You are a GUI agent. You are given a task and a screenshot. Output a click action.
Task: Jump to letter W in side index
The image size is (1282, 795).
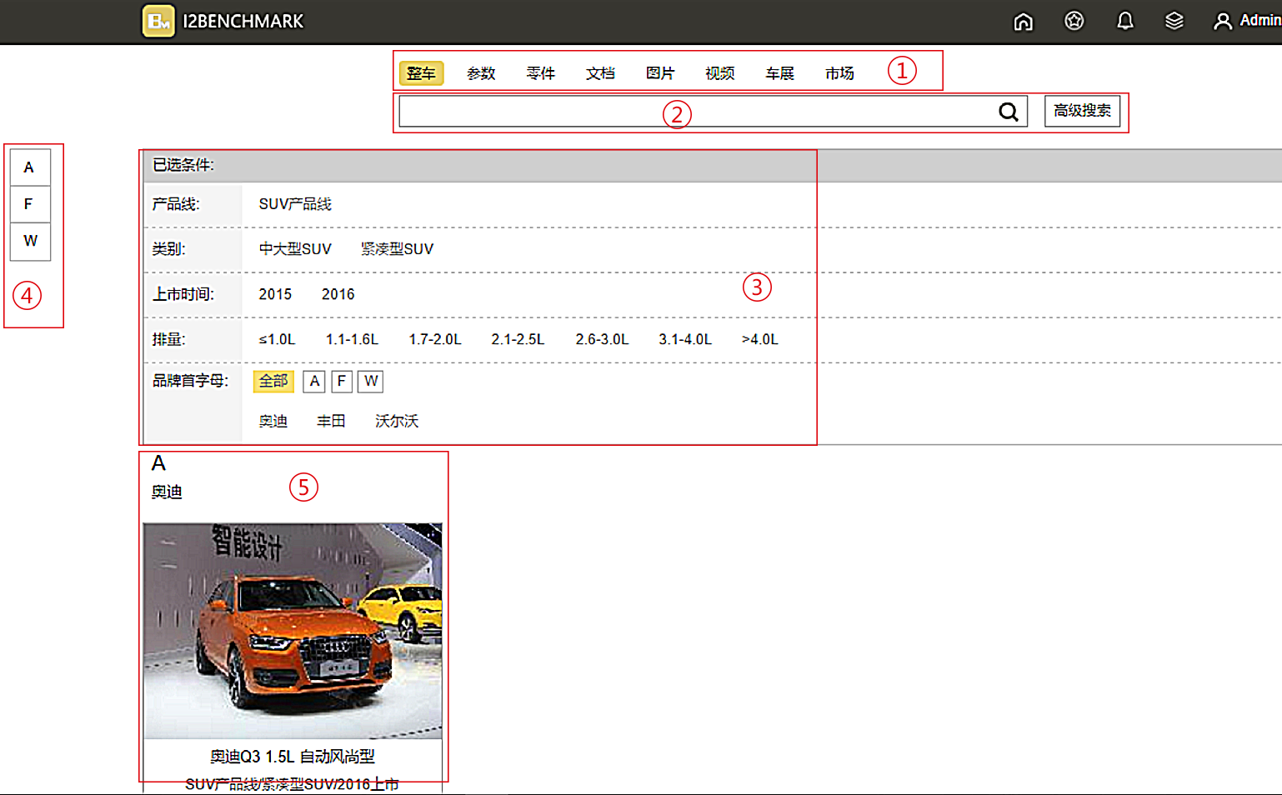tap(30, 242)
